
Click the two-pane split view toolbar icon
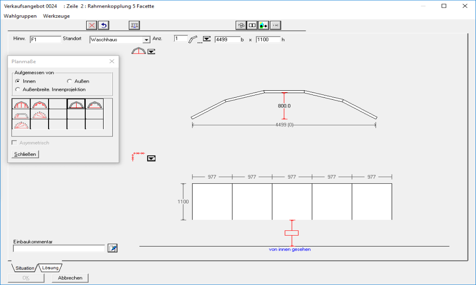(x=253, y=25)
